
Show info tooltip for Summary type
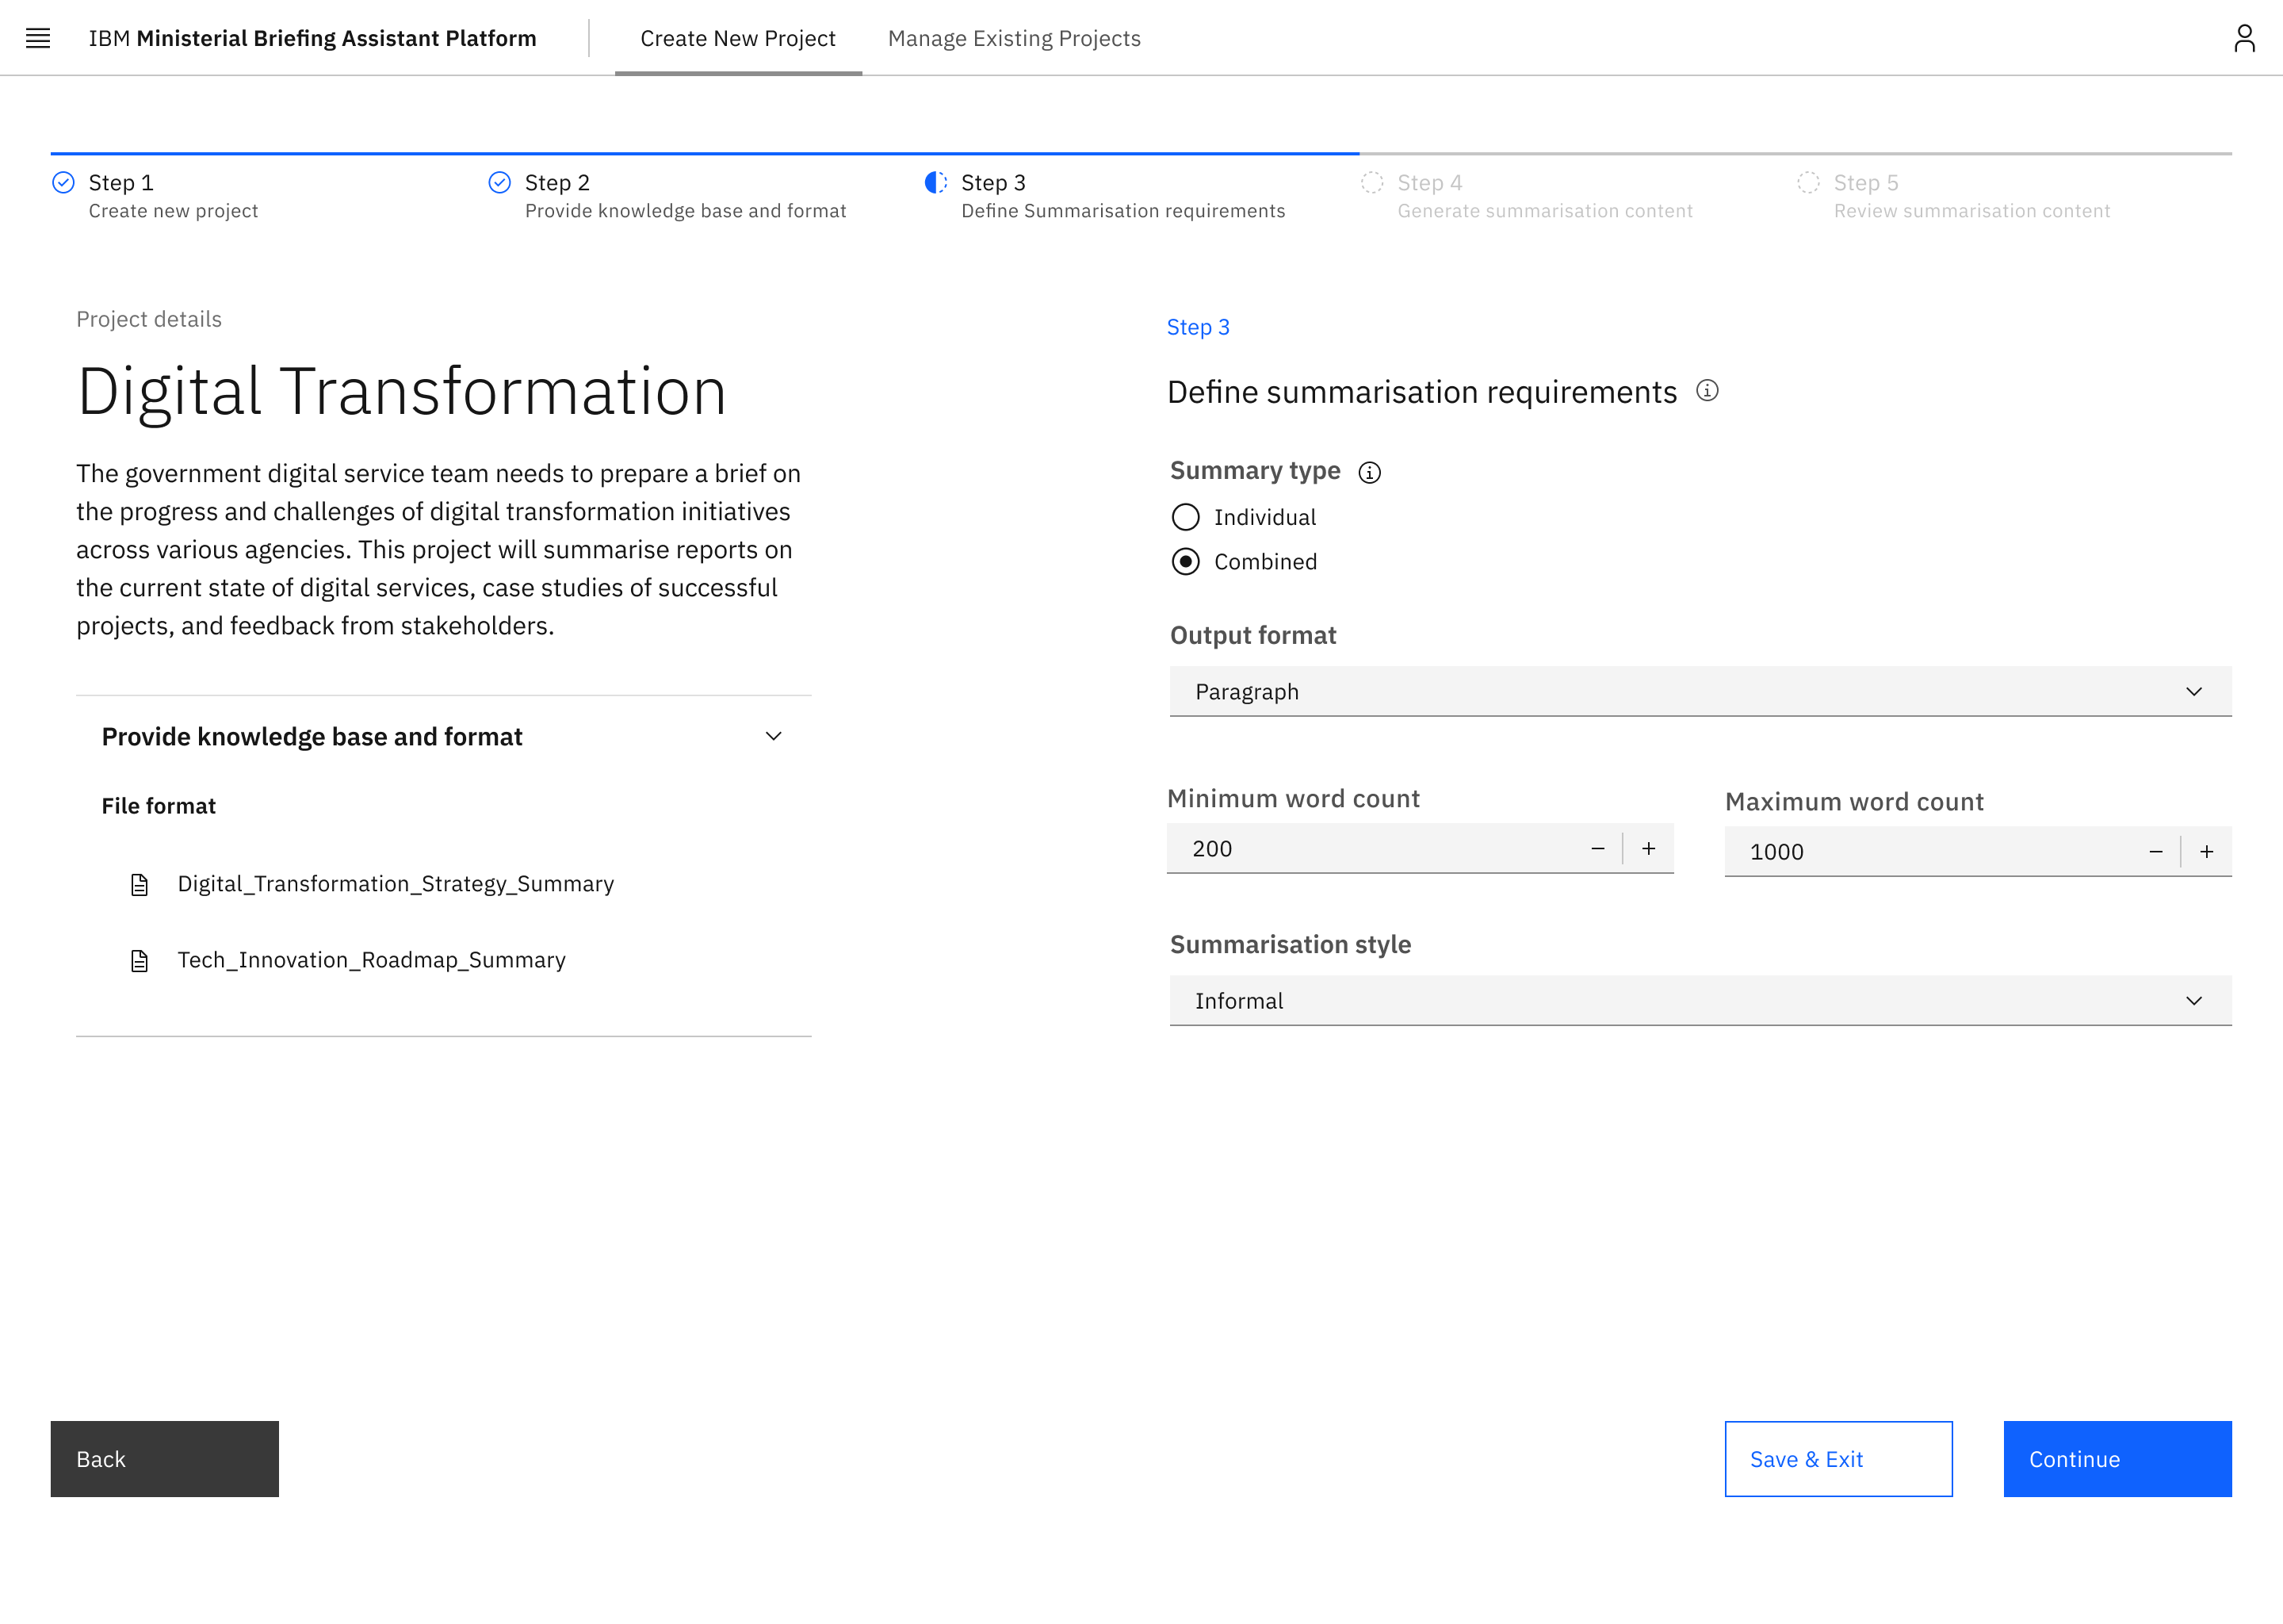pyautogui.click(x=1369, y=472)
